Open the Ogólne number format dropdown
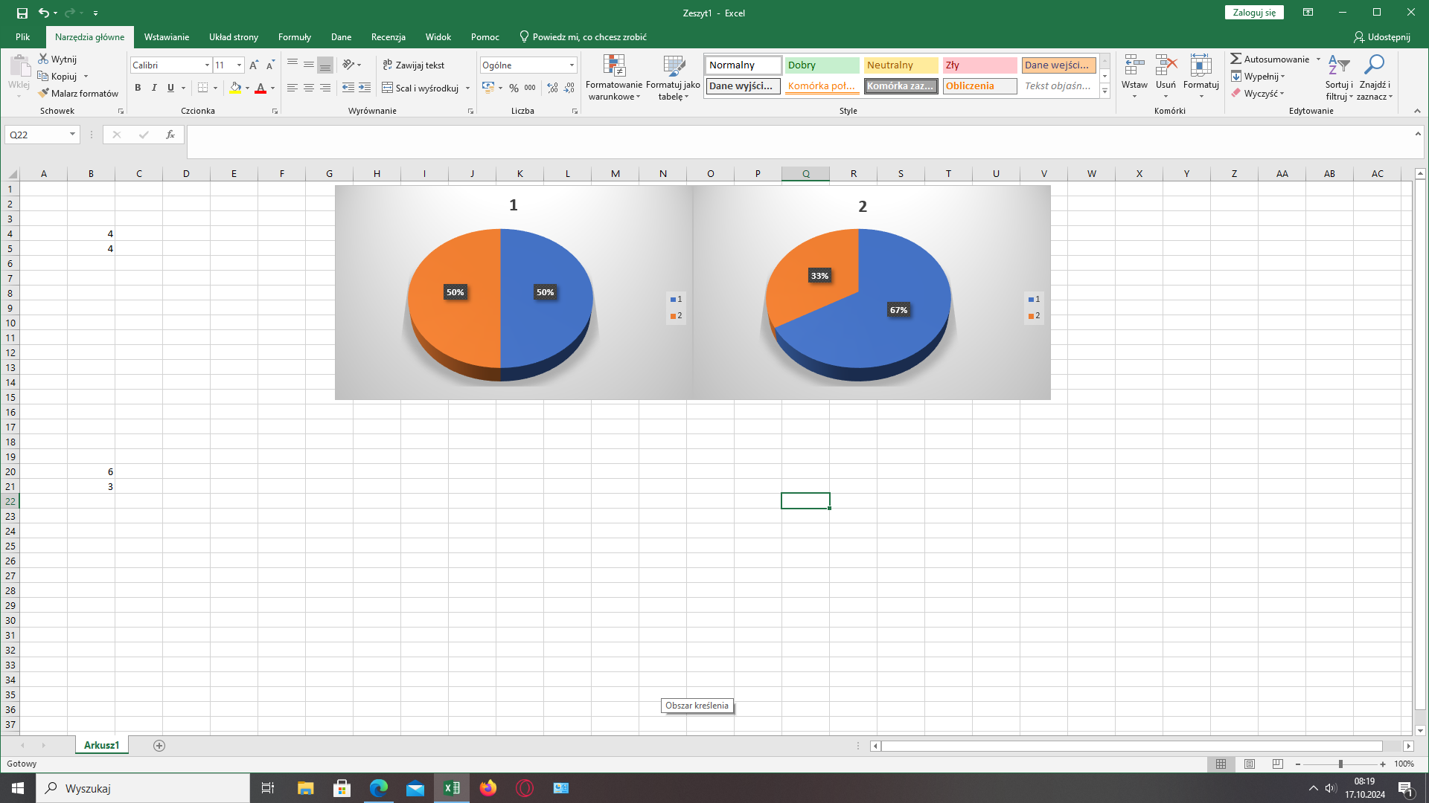This screenshot has width=1429, height=803. coord(572,65)
